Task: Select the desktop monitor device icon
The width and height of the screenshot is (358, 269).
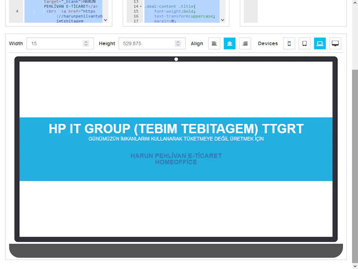Action: click(x=335, y=43)
